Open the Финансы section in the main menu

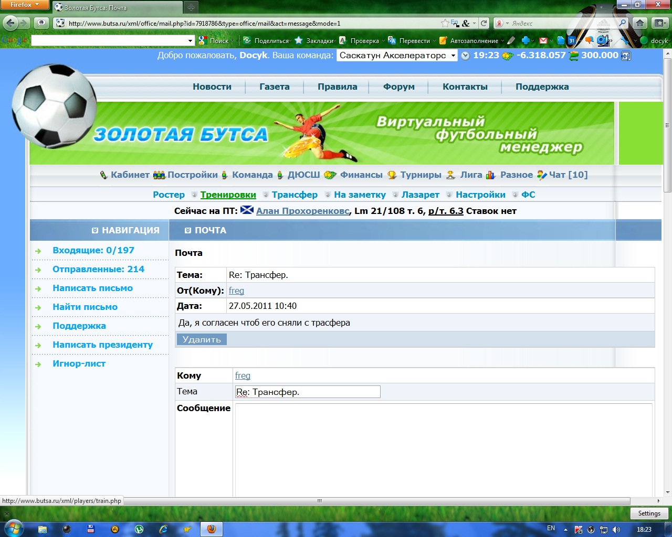pyautogui.click(x=361, y=175)
